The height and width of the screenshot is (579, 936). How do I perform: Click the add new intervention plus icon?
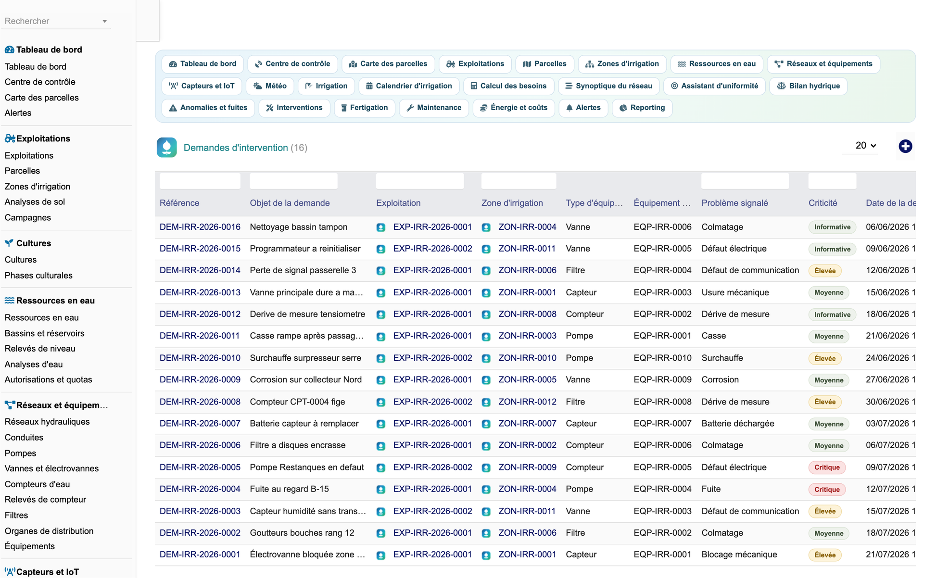click(x=905, y=146)
